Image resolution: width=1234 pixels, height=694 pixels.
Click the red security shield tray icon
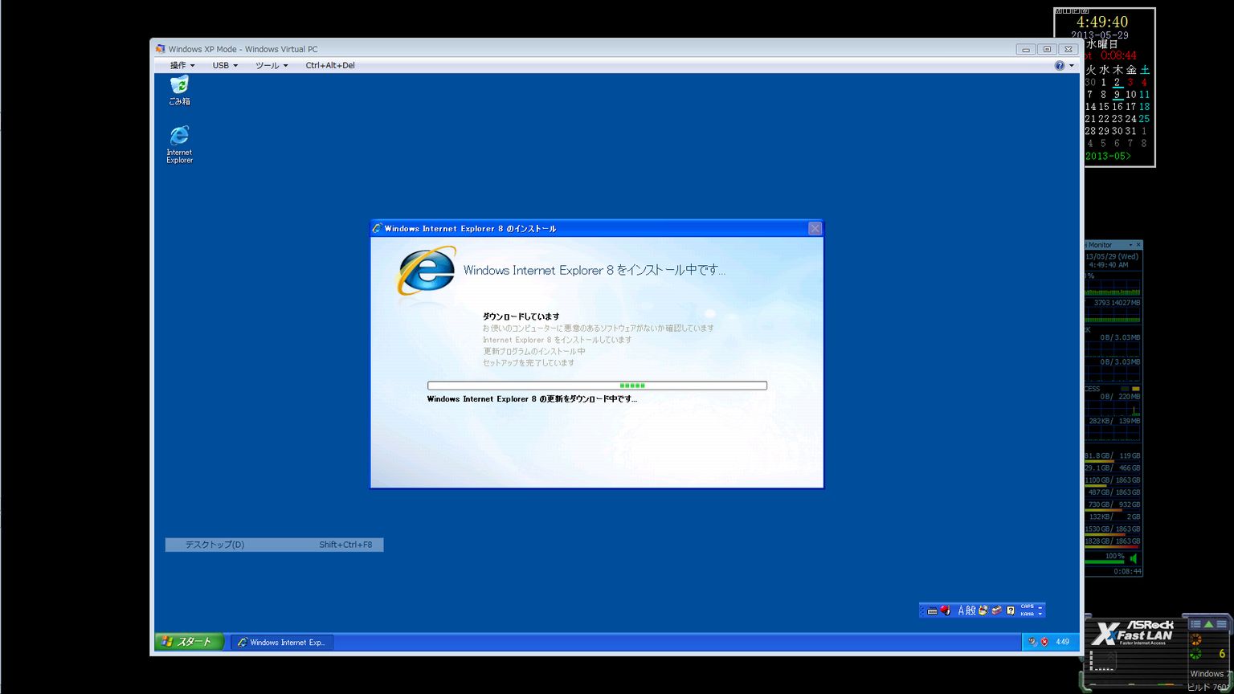1044,642
